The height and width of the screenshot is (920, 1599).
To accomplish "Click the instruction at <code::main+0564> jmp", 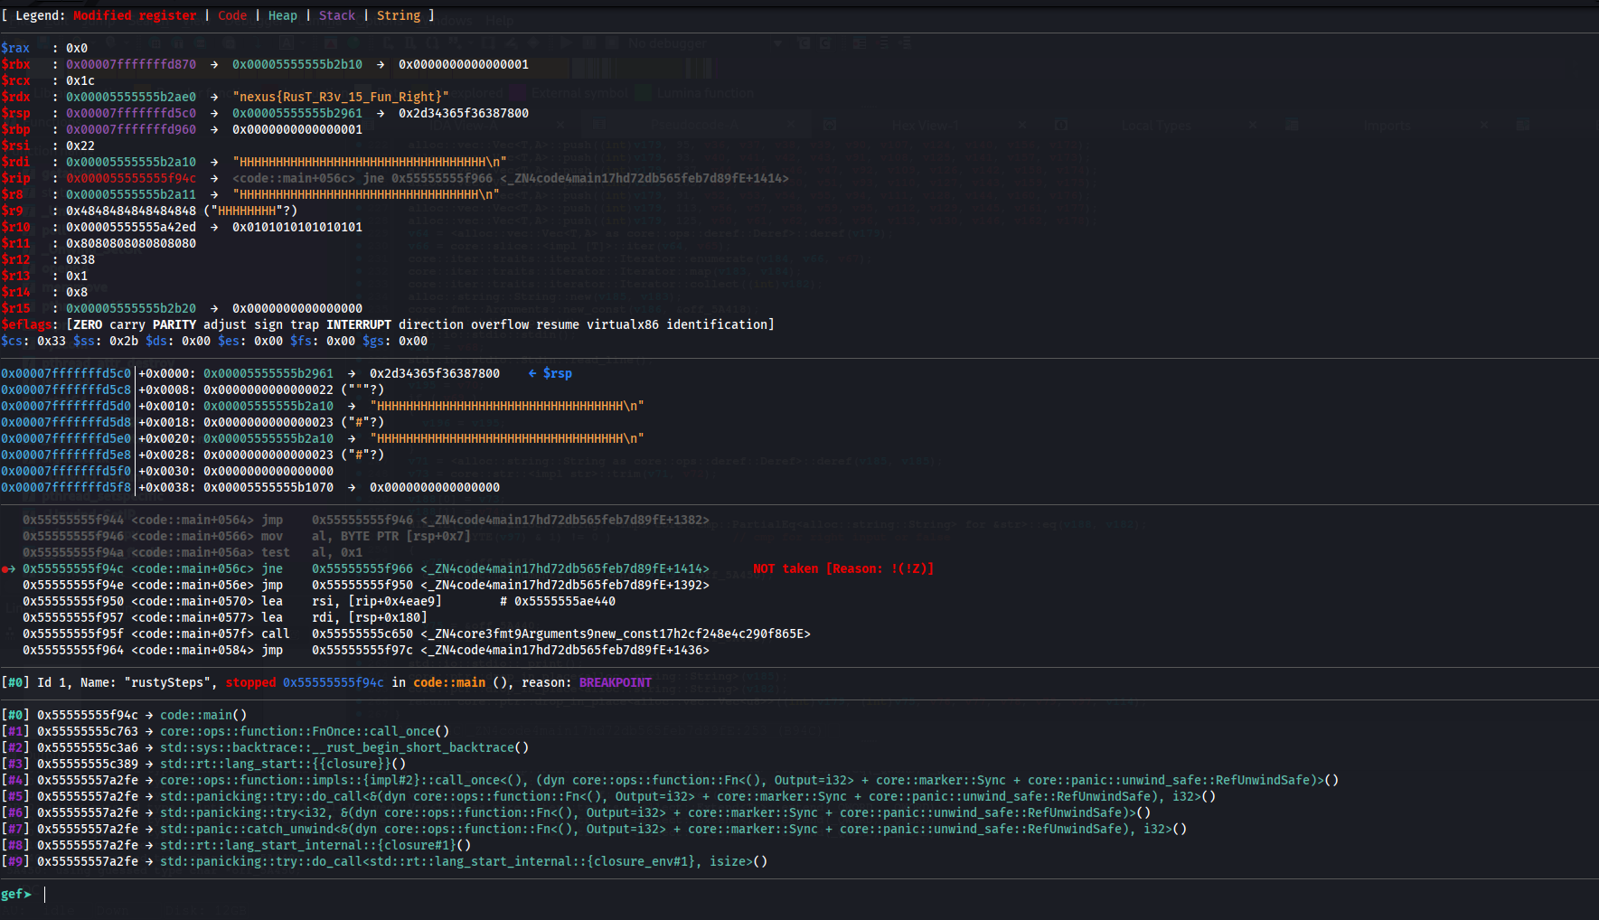I will (x=366, y=520).
